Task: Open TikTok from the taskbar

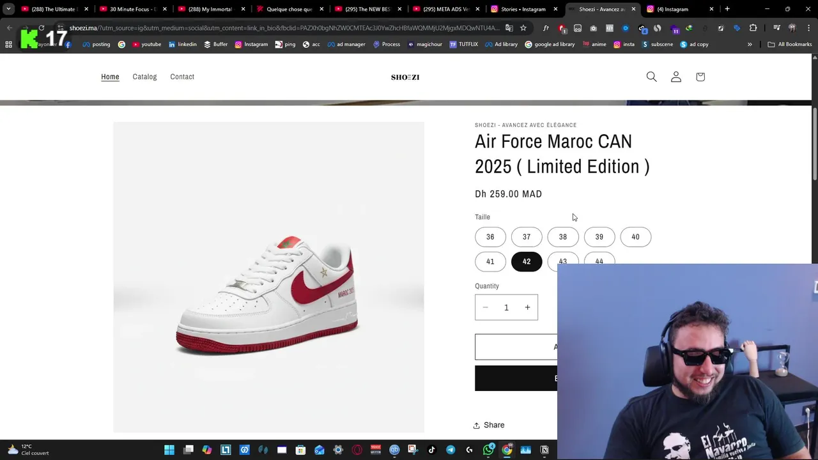Action: (432, 450)
